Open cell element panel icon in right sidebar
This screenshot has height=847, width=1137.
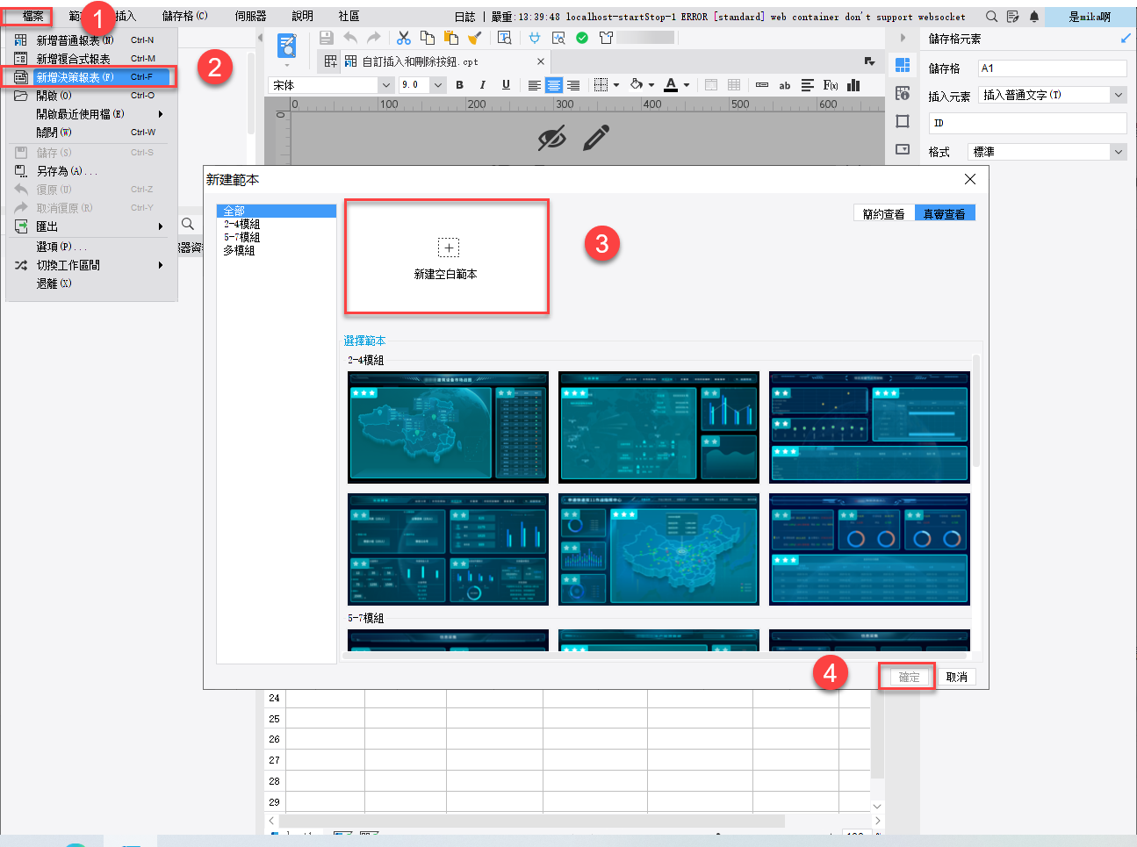point(903,66)
